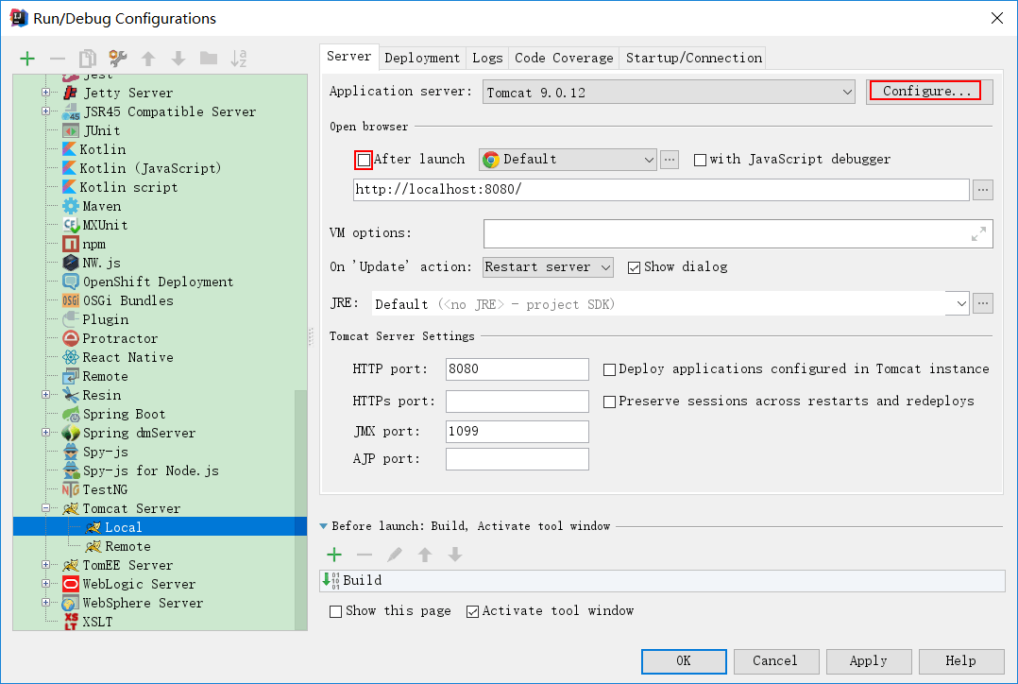Click the Remove Configuration minus icon
This screenshot has height=684, width=1018.
(x=57, y=60)
